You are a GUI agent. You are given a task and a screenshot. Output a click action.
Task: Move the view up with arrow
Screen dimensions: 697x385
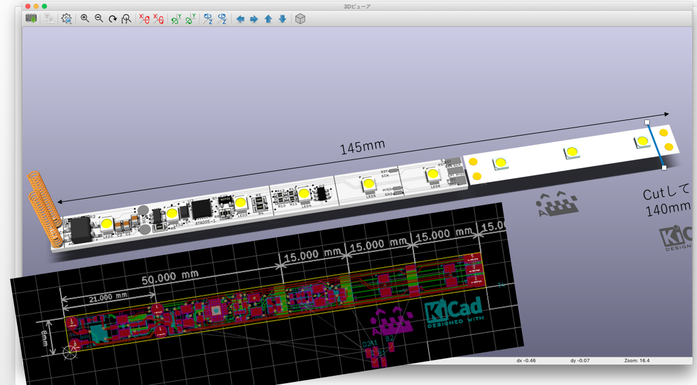(x=268, y=19)
